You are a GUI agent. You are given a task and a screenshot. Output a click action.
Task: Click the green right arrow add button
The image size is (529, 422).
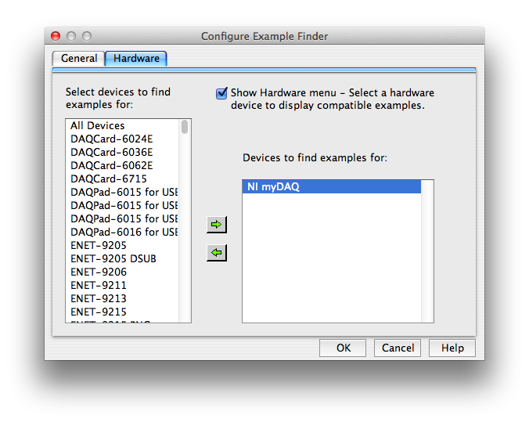(217, 225)
